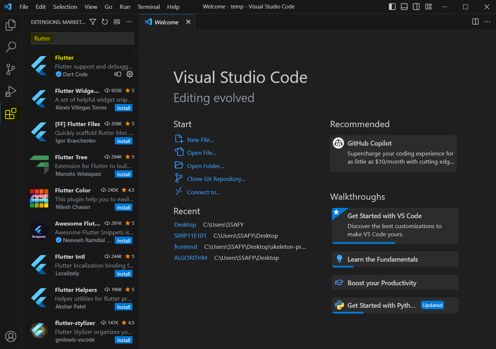Open the Run menu
Viewport: 496px width, 349px height.
click(x=125, y=7)
